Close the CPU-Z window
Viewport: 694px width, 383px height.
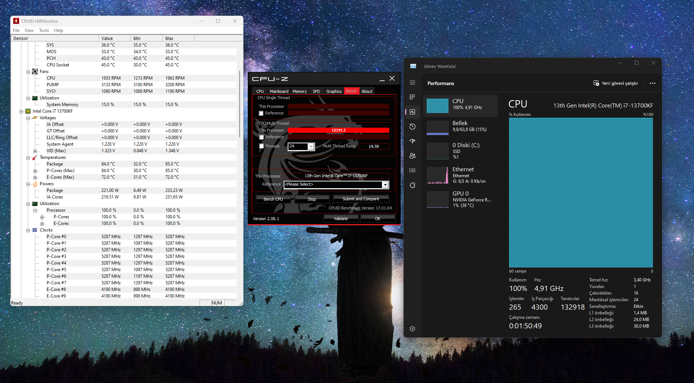[392, 79]
